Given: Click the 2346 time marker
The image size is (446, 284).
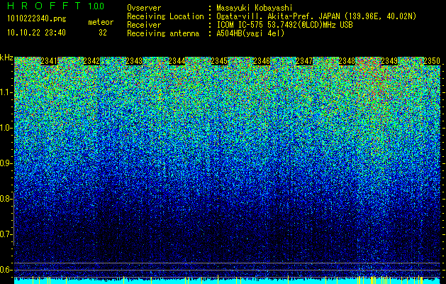Looking at the screenshot, I should (262, 61).
